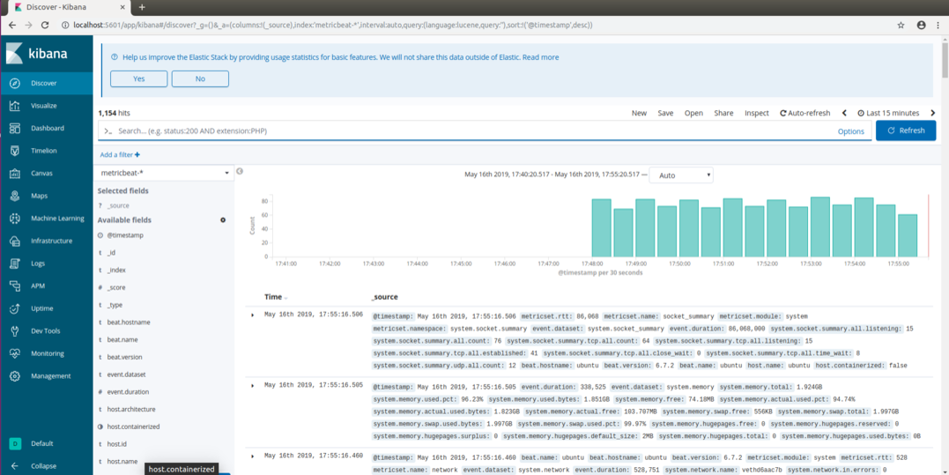
Task: Click Add a filter
Action: click(x=120, y=155)
